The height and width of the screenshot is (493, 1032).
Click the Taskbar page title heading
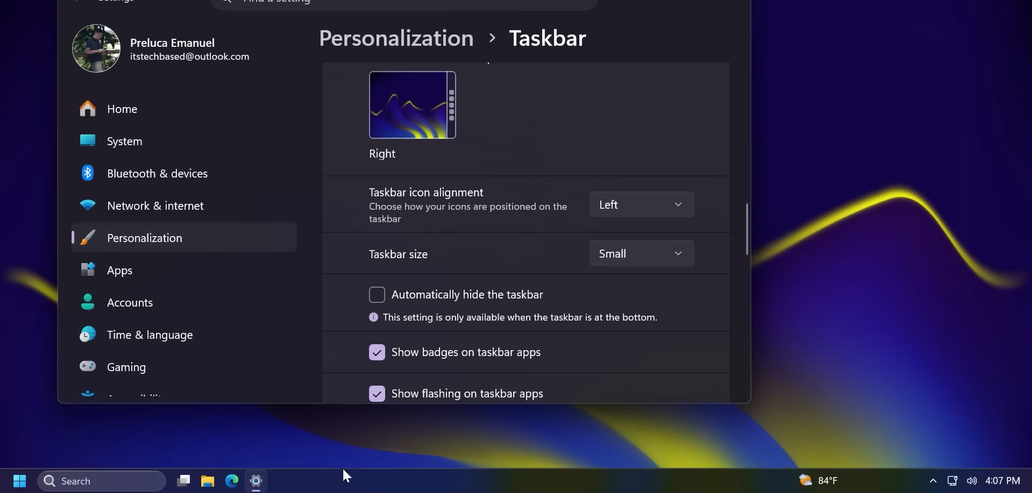[547, 38]
